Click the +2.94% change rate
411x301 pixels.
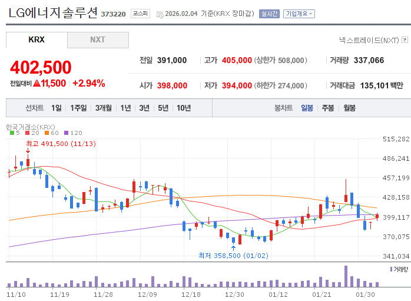[88, 84]
